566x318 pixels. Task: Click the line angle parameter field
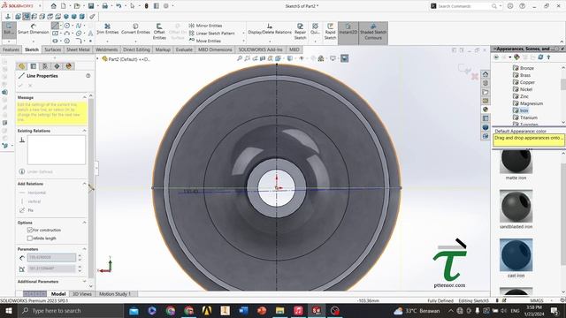coord(51,269)
